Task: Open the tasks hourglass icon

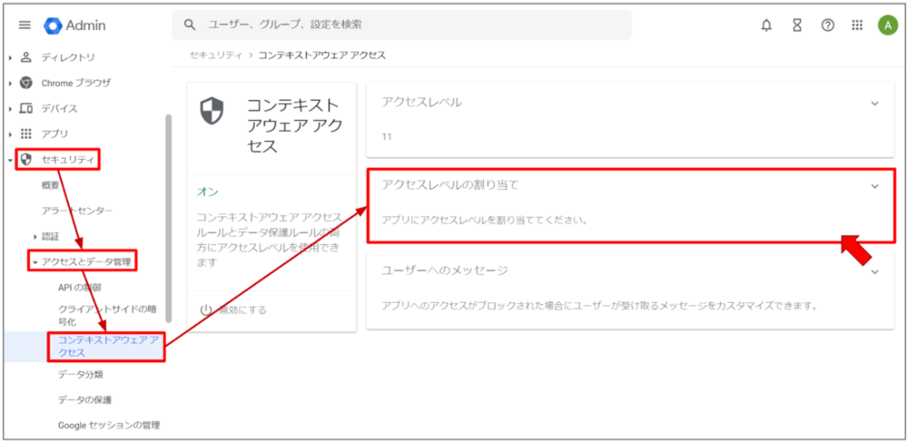Action: 797,25
